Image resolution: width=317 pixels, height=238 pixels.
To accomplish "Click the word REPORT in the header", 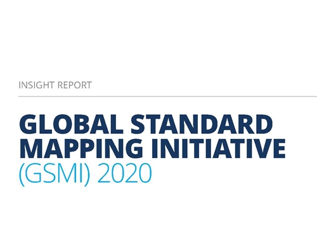I will 75,85.
